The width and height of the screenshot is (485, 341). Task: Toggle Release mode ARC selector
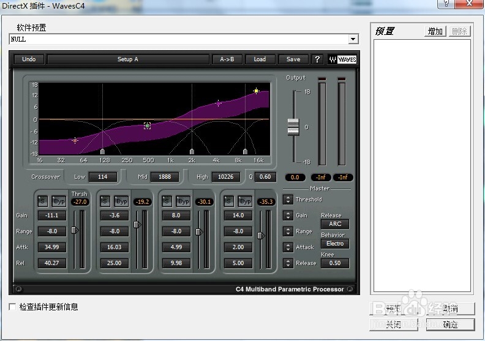point(335,223)
